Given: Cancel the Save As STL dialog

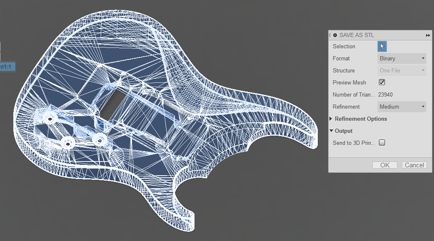Looking at the screenshot, I should coord(414,165).
